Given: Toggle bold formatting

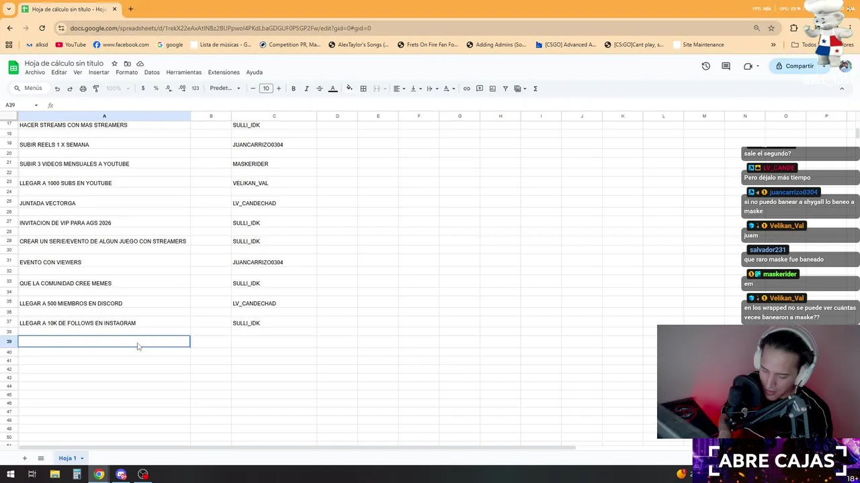Looking at the screenshot, I should pos(294,89).
